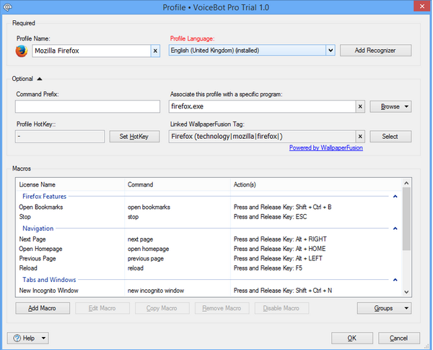
Task: Open Browse button dropdown arrow
Action: click(x=406, y=106)
